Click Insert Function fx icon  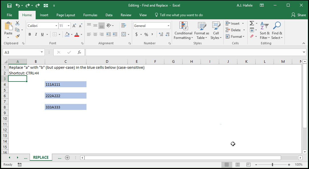coord(79,52)
